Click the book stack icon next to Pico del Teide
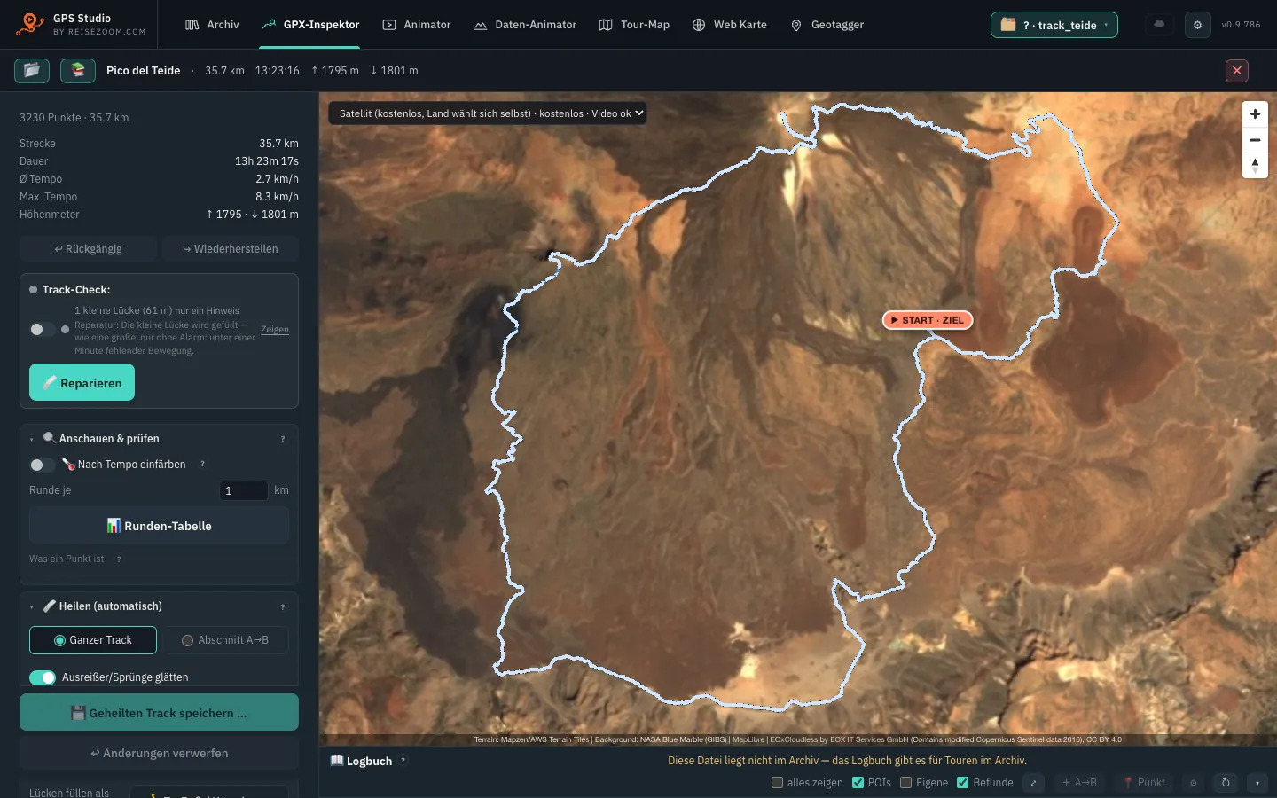The width and height of the screenshot is (1277, 798). pos(78,70)
